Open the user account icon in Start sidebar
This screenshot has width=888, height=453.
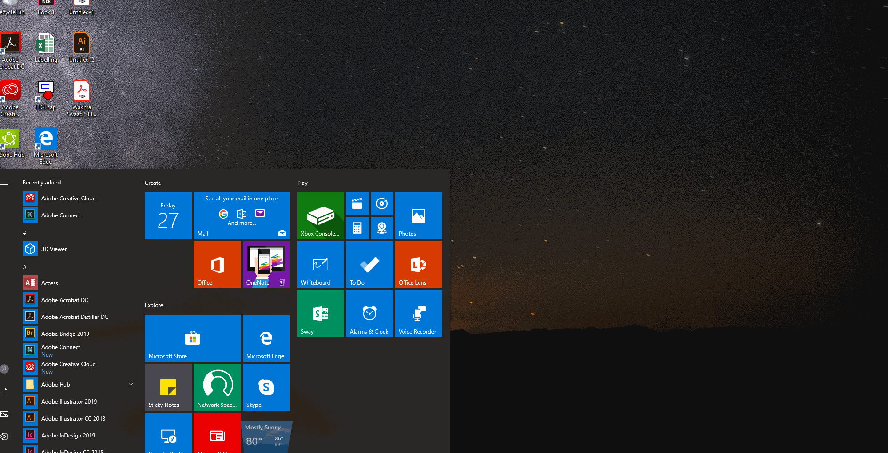point(4,369)
